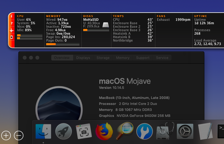Click the CPU section heading

point(20,16)
